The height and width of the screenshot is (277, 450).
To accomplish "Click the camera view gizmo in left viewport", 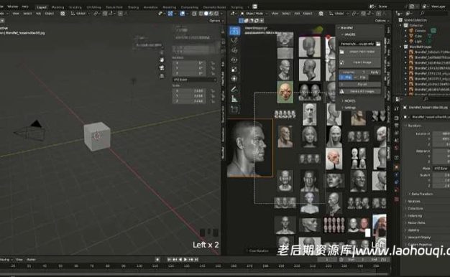I will (162, 68).
